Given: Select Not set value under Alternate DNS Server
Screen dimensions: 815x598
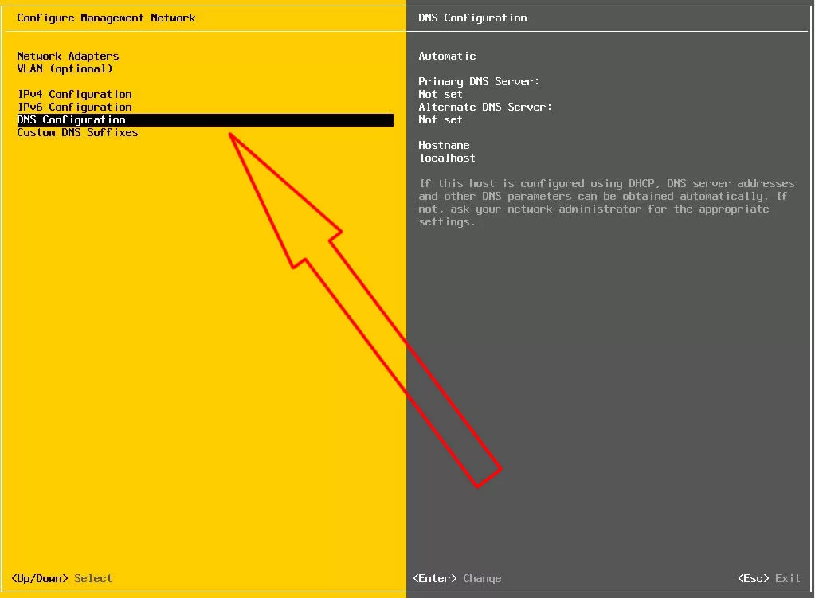Looking at the screenshot, I should [x=441, y=119].
